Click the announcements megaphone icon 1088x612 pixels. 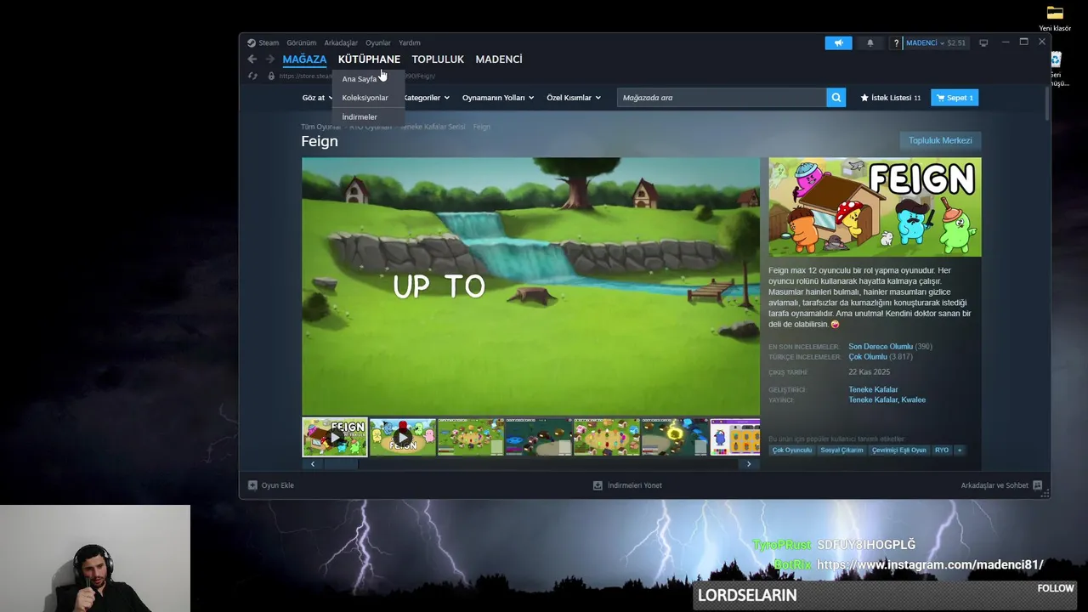click(838, 42)
